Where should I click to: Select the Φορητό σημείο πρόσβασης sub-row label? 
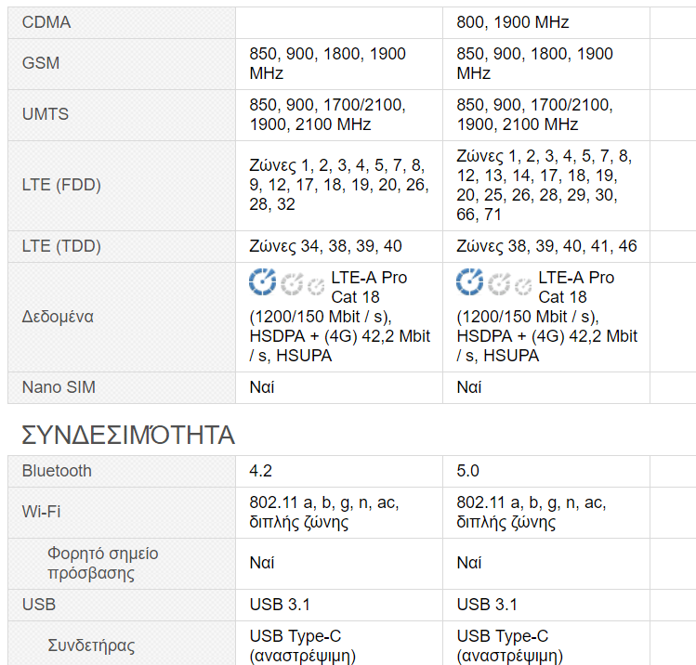pos(102,563)
